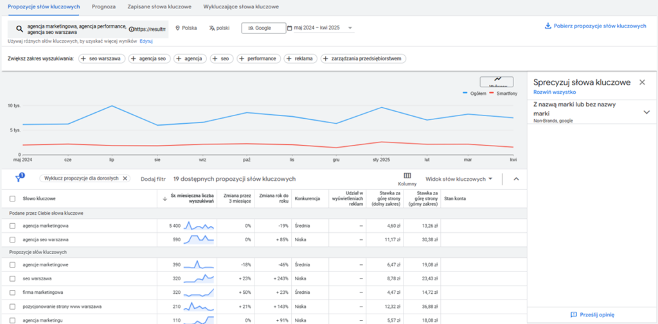Screen dimensions: 658x324
Task: Sort by Śr. miesięczna liczba wyszukiwań column
Action: (193, 199)
